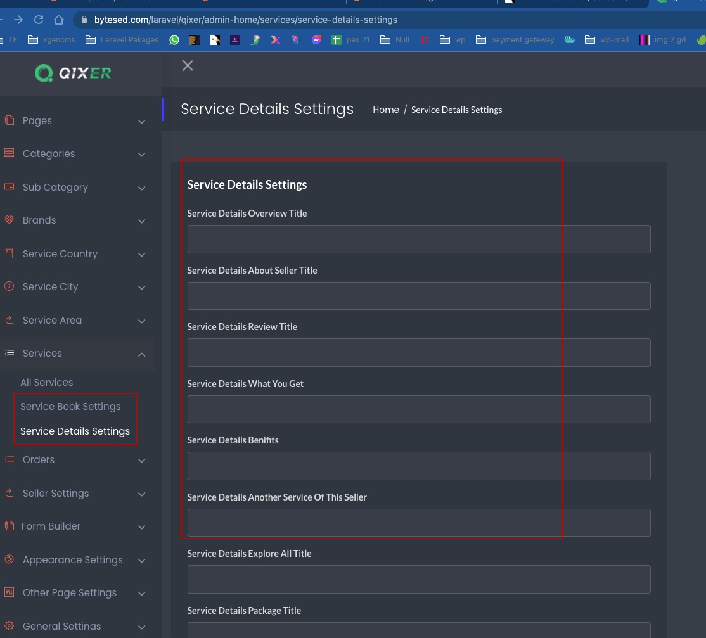Click the Service Details Review Title input
This screenshot has width=706, height=638.
coord(418,353)
